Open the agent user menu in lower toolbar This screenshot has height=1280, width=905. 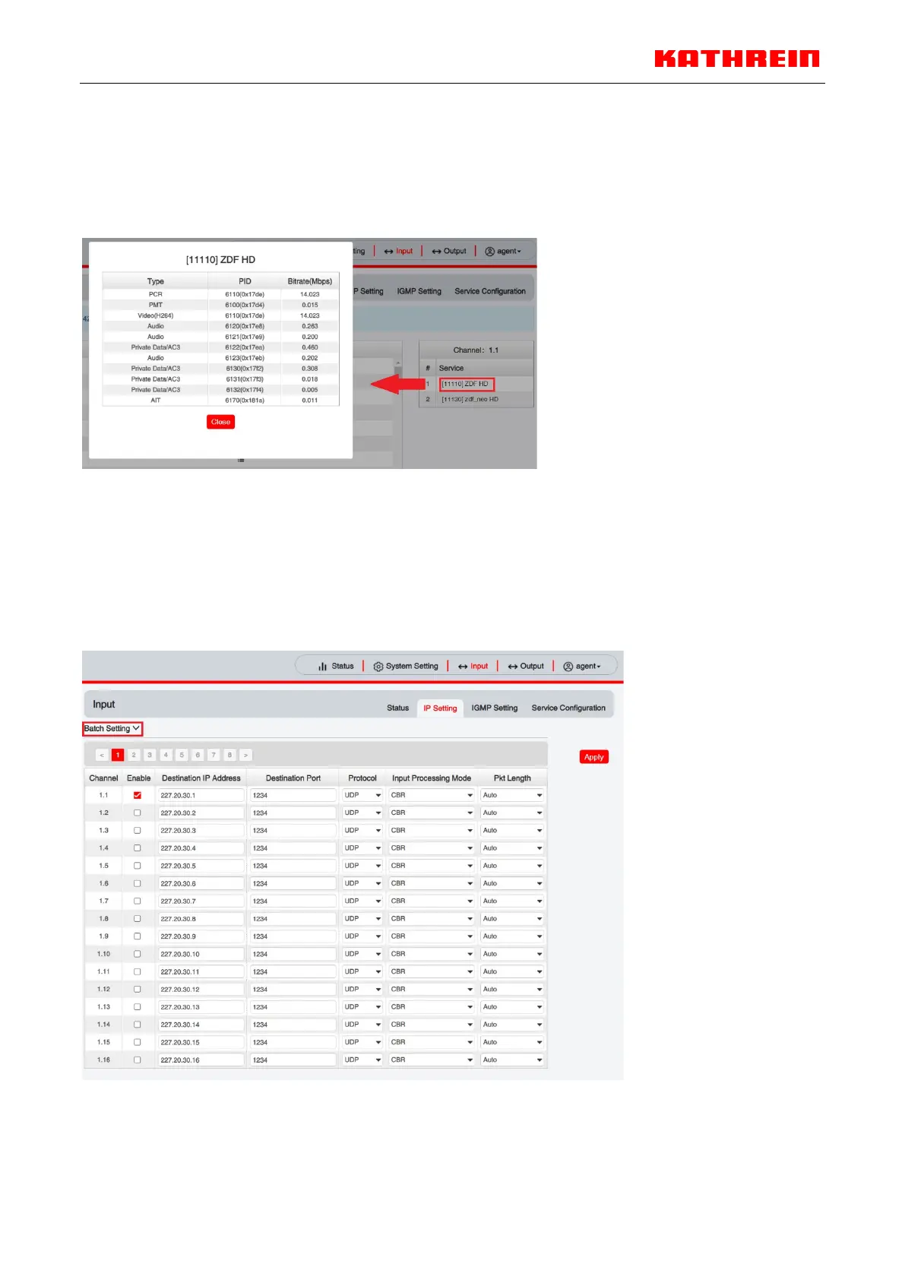point(582,667)
